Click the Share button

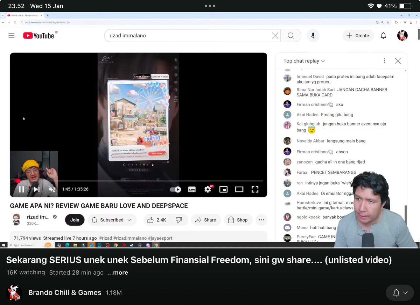point(205,220)
